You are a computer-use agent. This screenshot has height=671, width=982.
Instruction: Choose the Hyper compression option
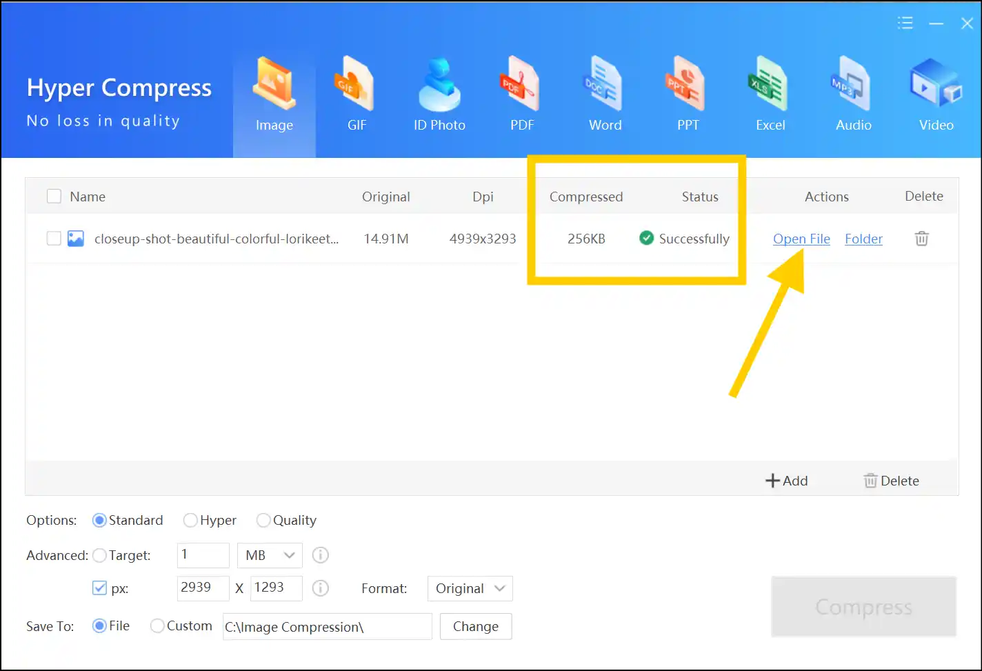[210, 520]
